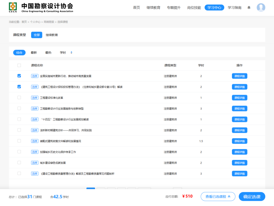Click the 42.5 total hours value
This screenshot has height=206, width=274.
pos(58,197)
